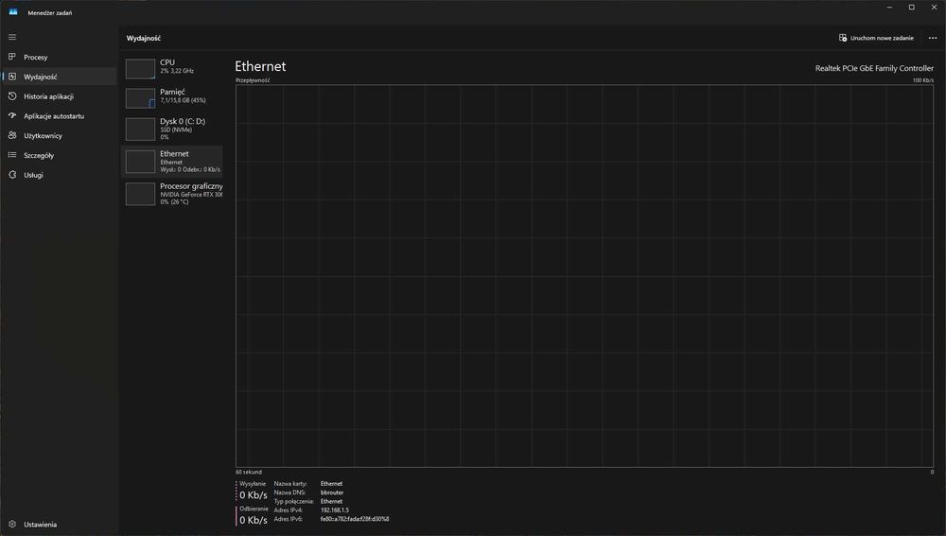Click the IPv6 address starting fe80

[355, 519]
